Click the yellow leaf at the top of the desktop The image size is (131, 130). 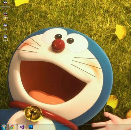pyautogui.click(x=22, y=3)
